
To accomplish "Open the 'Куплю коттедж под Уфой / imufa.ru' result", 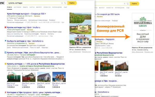I will tap(24, 27).
